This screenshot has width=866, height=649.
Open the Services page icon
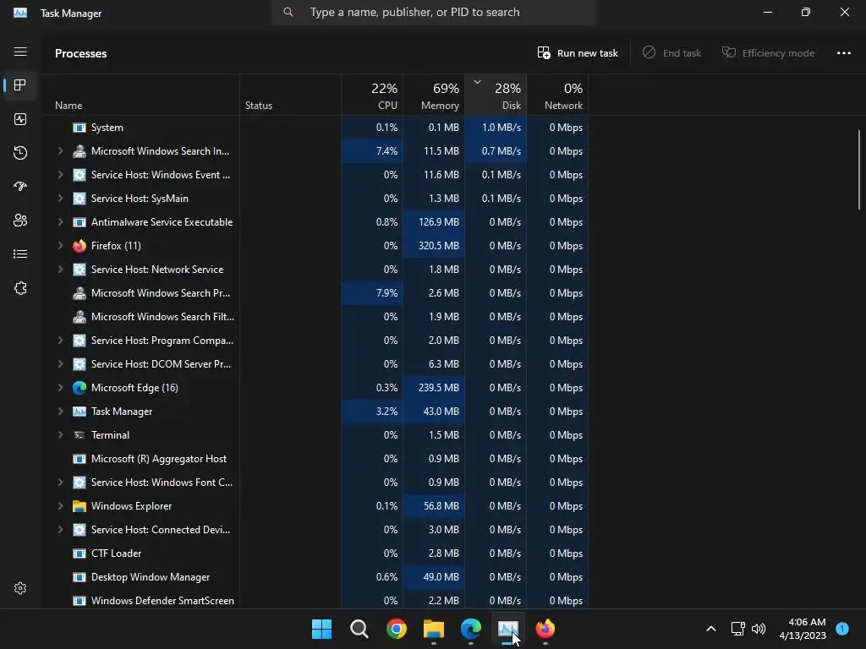20,288
